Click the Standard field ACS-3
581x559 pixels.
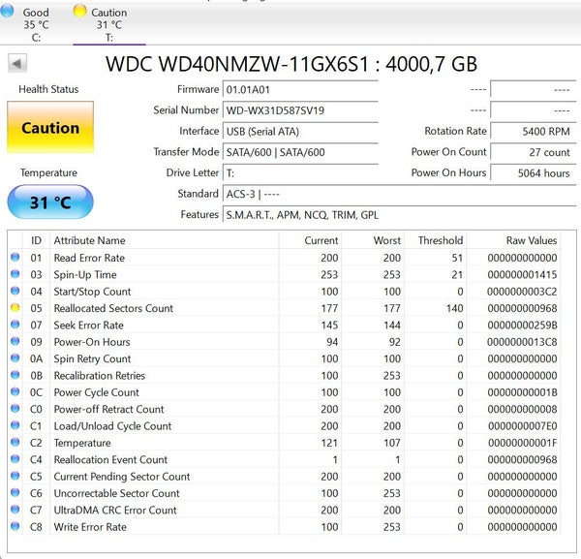pos(399,194)
